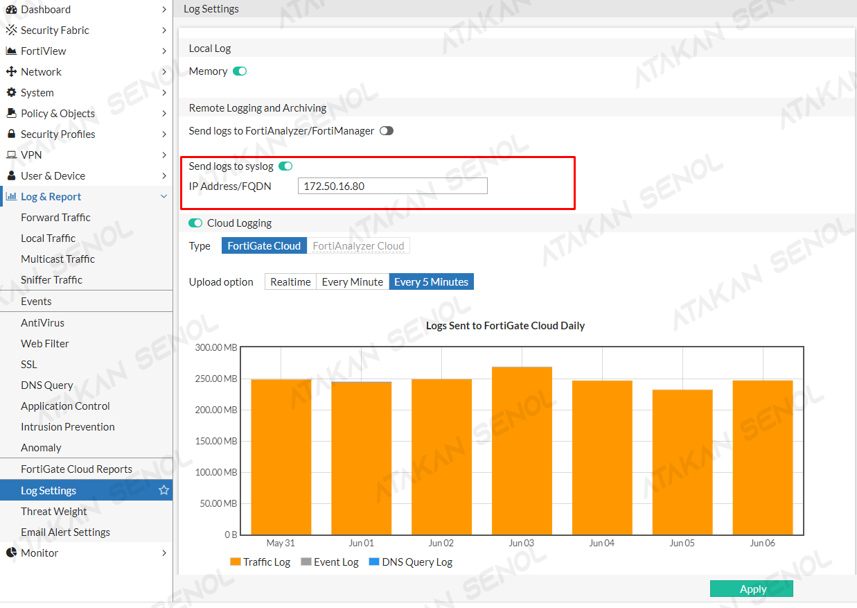This screenshot has height=608, width=857.
Task: Click the User & Device person icon
Action: click(11, 176)
